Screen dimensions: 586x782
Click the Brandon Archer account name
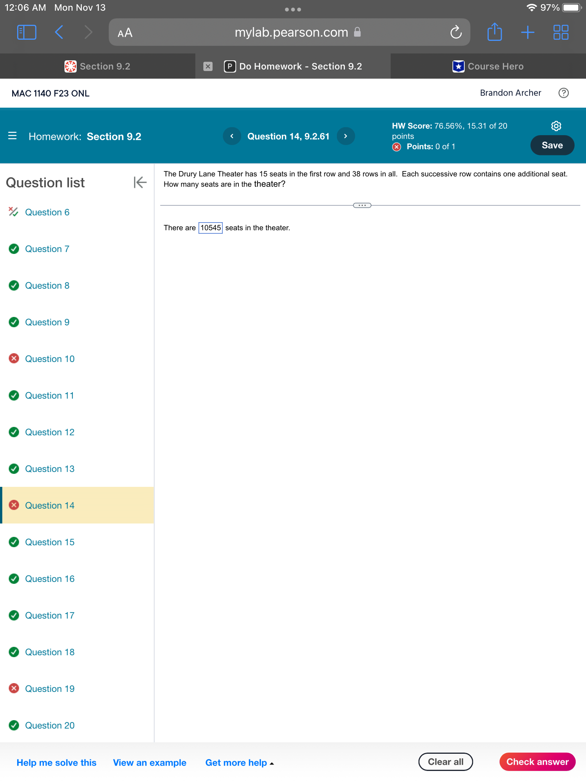click(510, 93)
